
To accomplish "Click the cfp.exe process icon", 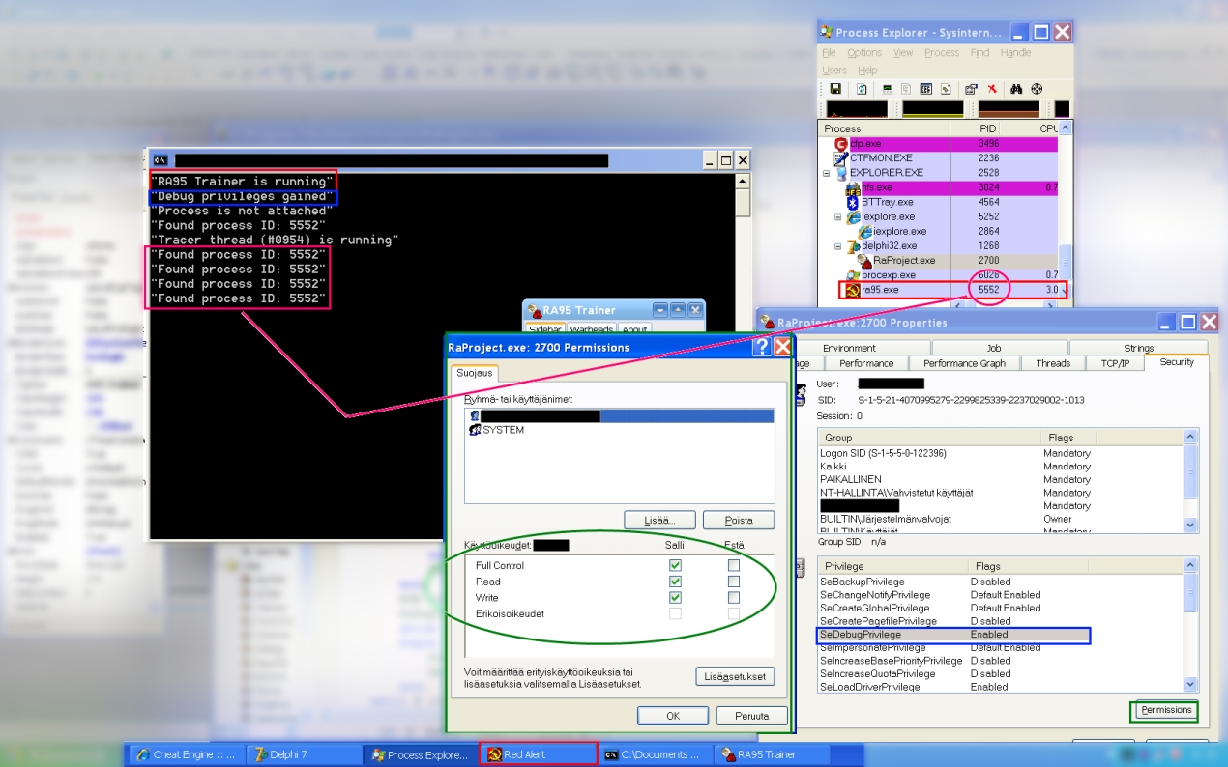I will click(x=840, y=144).
